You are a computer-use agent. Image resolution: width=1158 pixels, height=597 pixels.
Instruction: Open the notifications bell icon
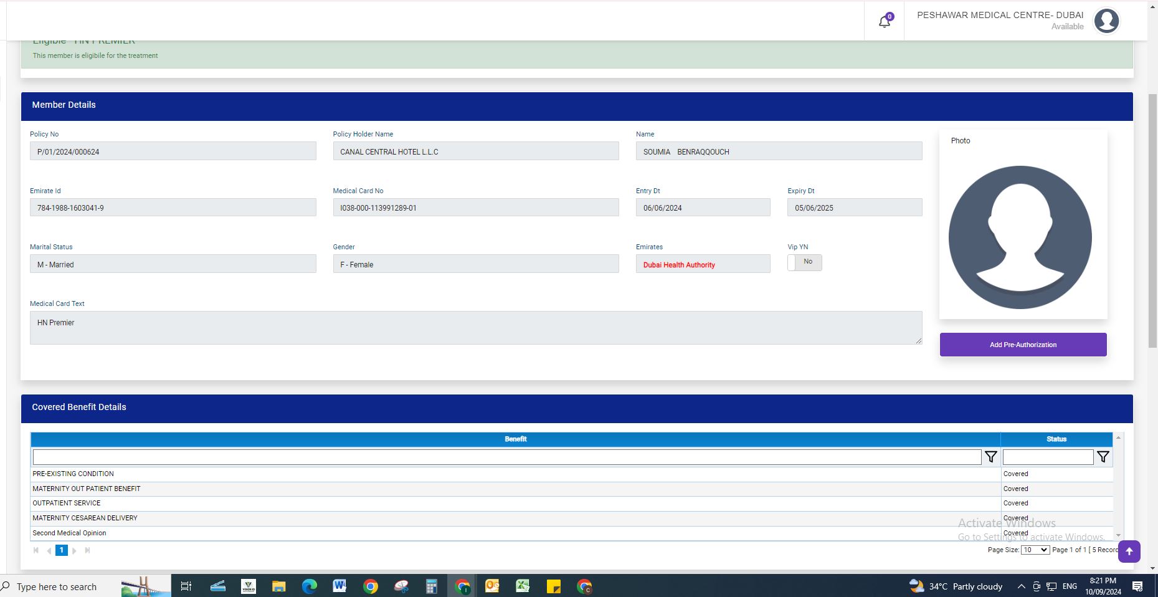point(885,22)
